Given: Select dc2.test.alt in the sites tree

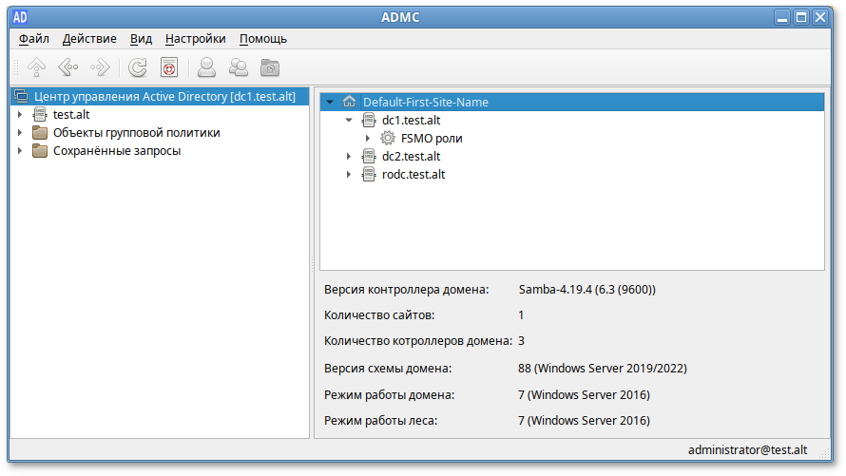Looking at the screenshot, I should (412, 157).
